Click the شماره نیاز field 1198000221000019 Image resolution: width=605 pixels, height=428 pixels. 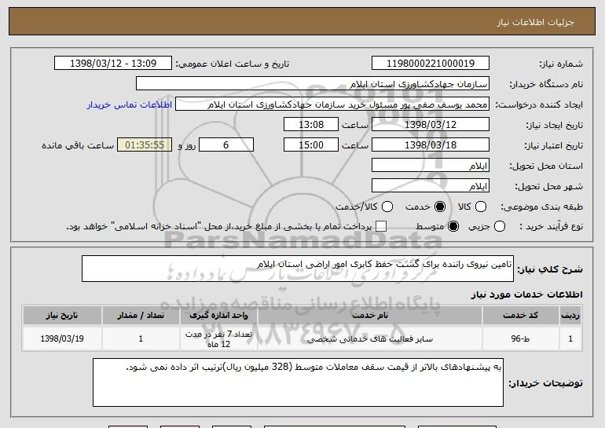pyautogui.click(x=431, y=64)
